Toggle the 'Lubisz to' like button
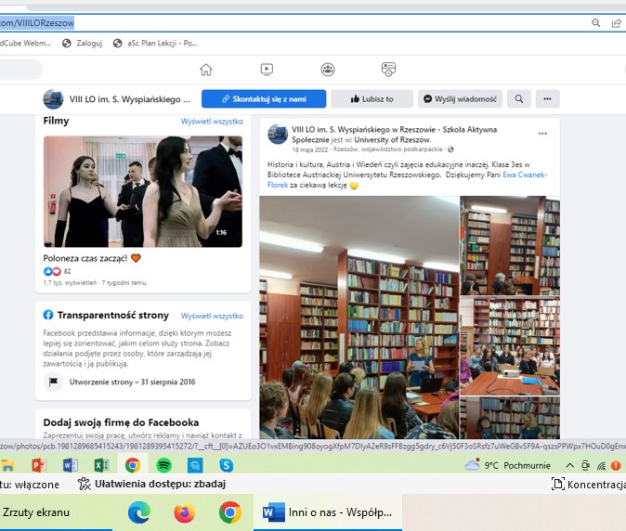The width and height of the screenshot is (626, 531). (370, 99)
